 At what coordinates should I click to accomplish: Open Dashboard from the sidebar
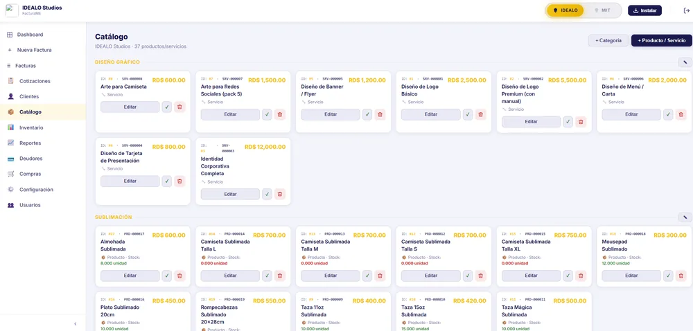click(x=43, y=35)
